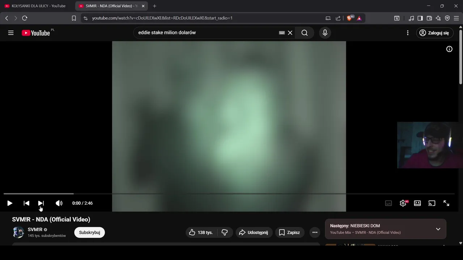Open the YouTube guide hamburger menu

point(11,33)
